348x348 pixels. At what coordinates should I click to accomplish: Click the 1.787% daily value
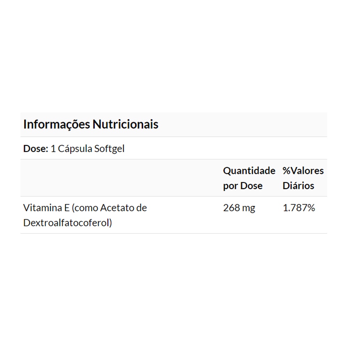(299, 208)
